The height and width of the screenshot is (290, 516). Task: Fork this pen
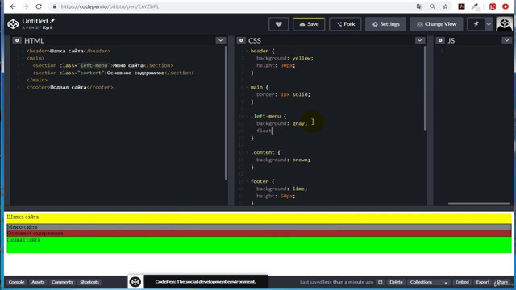345,24
